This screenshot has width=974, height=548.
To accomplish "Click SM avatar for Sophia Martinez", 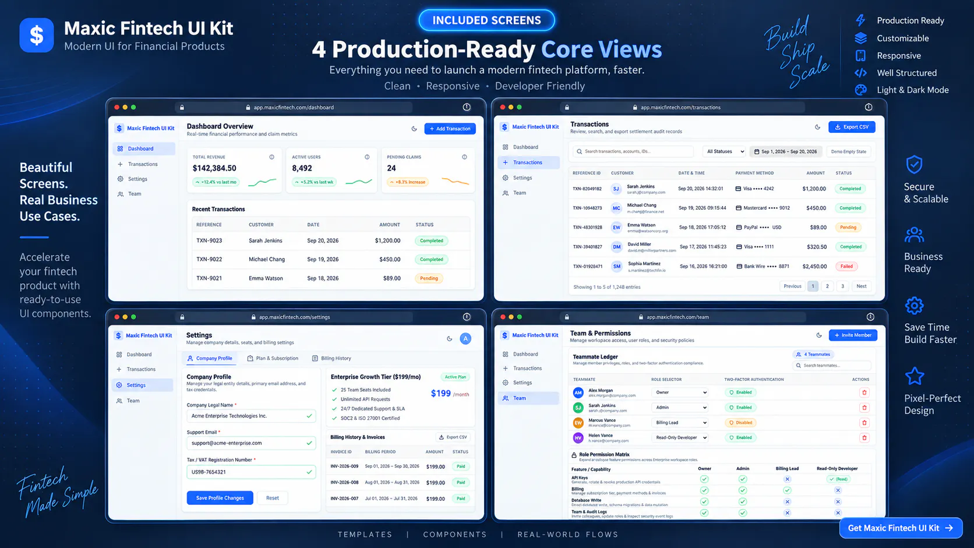I will pos(616,266).
